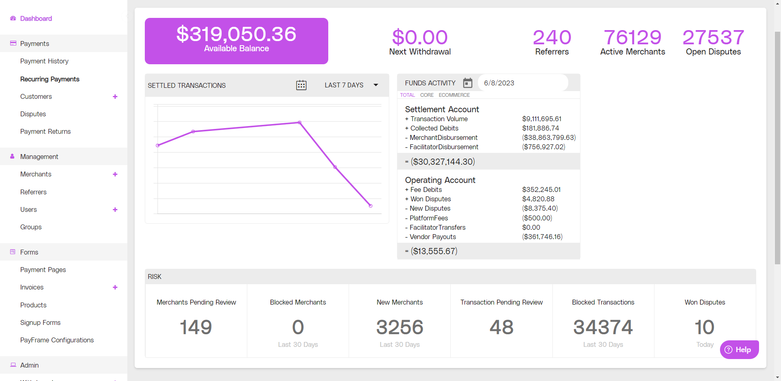The height and width of the screenshot is (381, 781).
Task: Open Transaction Pending Review card 48
Action: click(x=501, y=321)
